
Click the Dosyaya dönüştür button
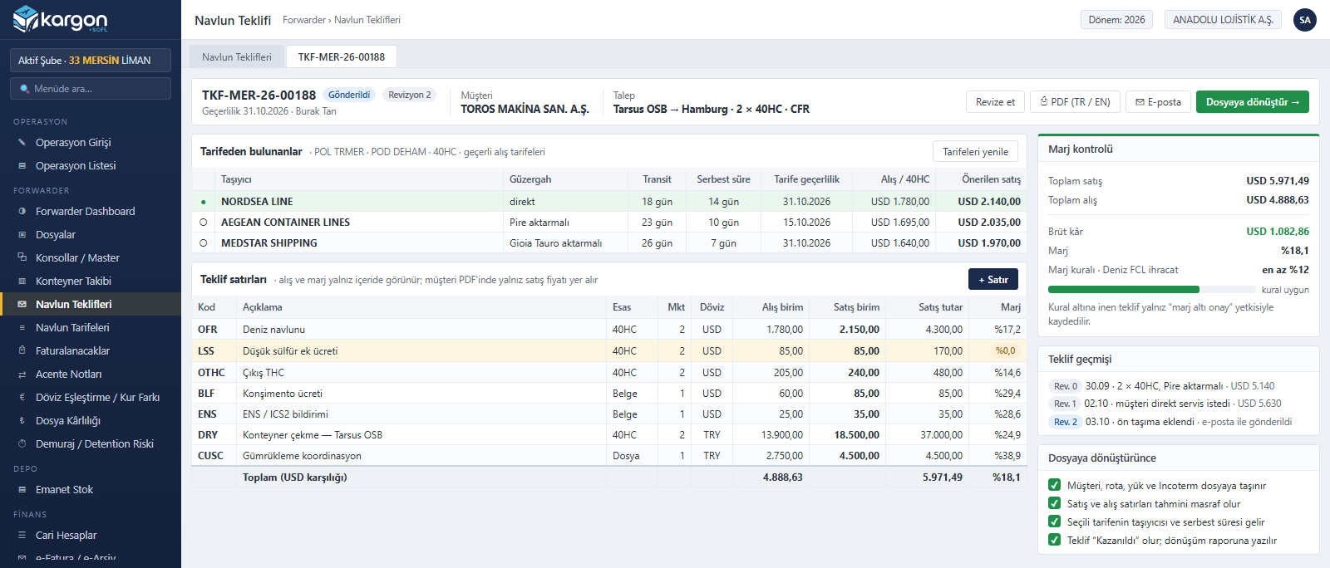(1253, 102)
